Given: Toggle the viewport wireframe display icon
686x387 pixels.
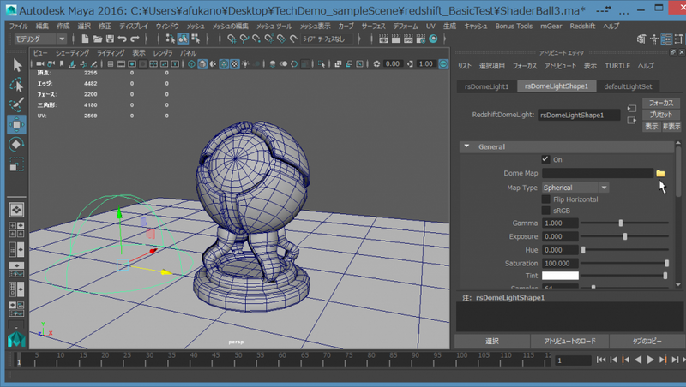Looking at the screenshot, I should [x=191, y=63].
